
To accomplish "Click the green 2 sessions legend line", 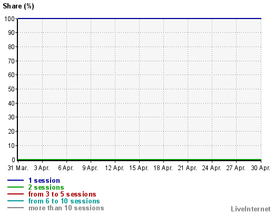I will [x=15, y=187].
